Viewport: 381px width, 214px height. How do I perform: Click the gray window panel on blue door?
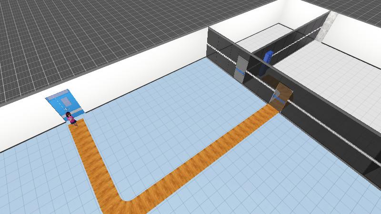coord(65,101)
